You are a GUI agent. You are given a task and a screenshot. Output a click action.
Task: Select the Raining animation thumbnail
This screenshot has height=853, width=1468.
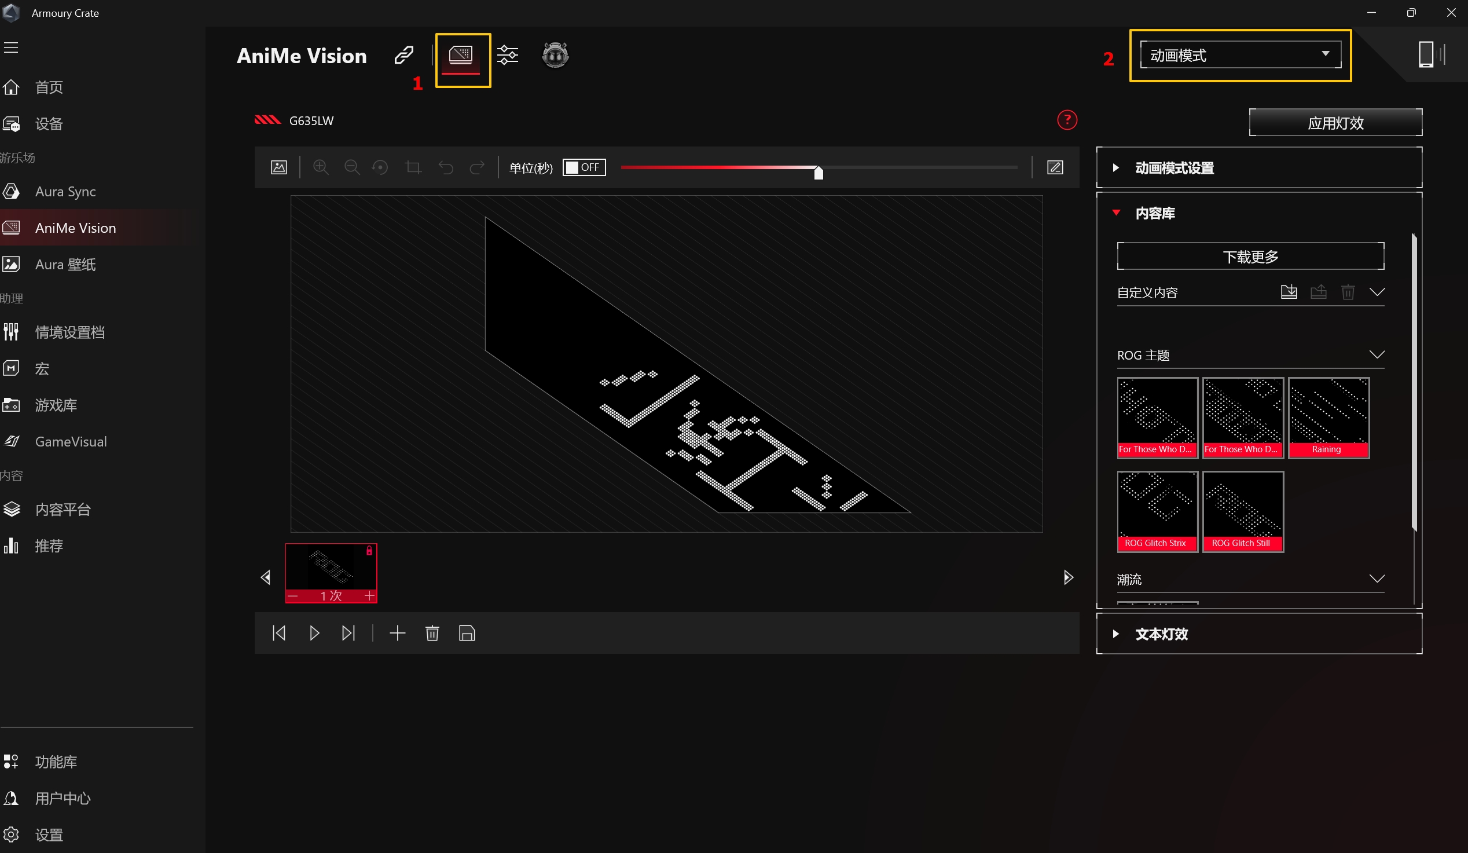click(1328, 418)
